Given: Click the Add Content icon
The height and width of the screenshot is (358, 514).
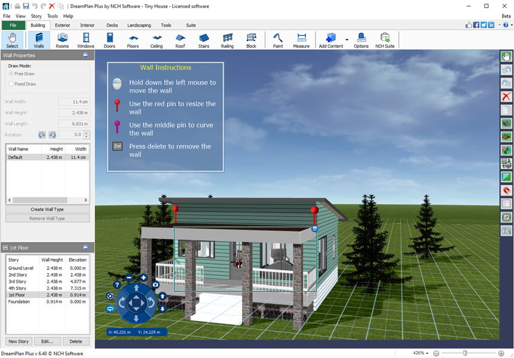Looking at the screenshot, I should [x=331, y=40].
